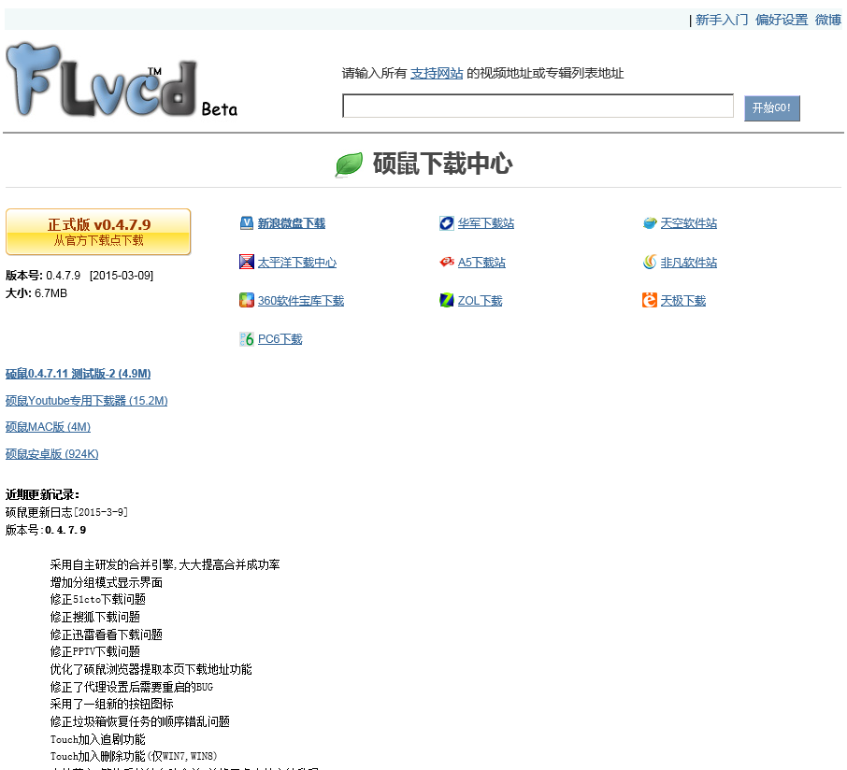Open 偏好设置 in top navigation
This screenshot has height=770, width=847.
pyautogui.click(x=782, y=20)
